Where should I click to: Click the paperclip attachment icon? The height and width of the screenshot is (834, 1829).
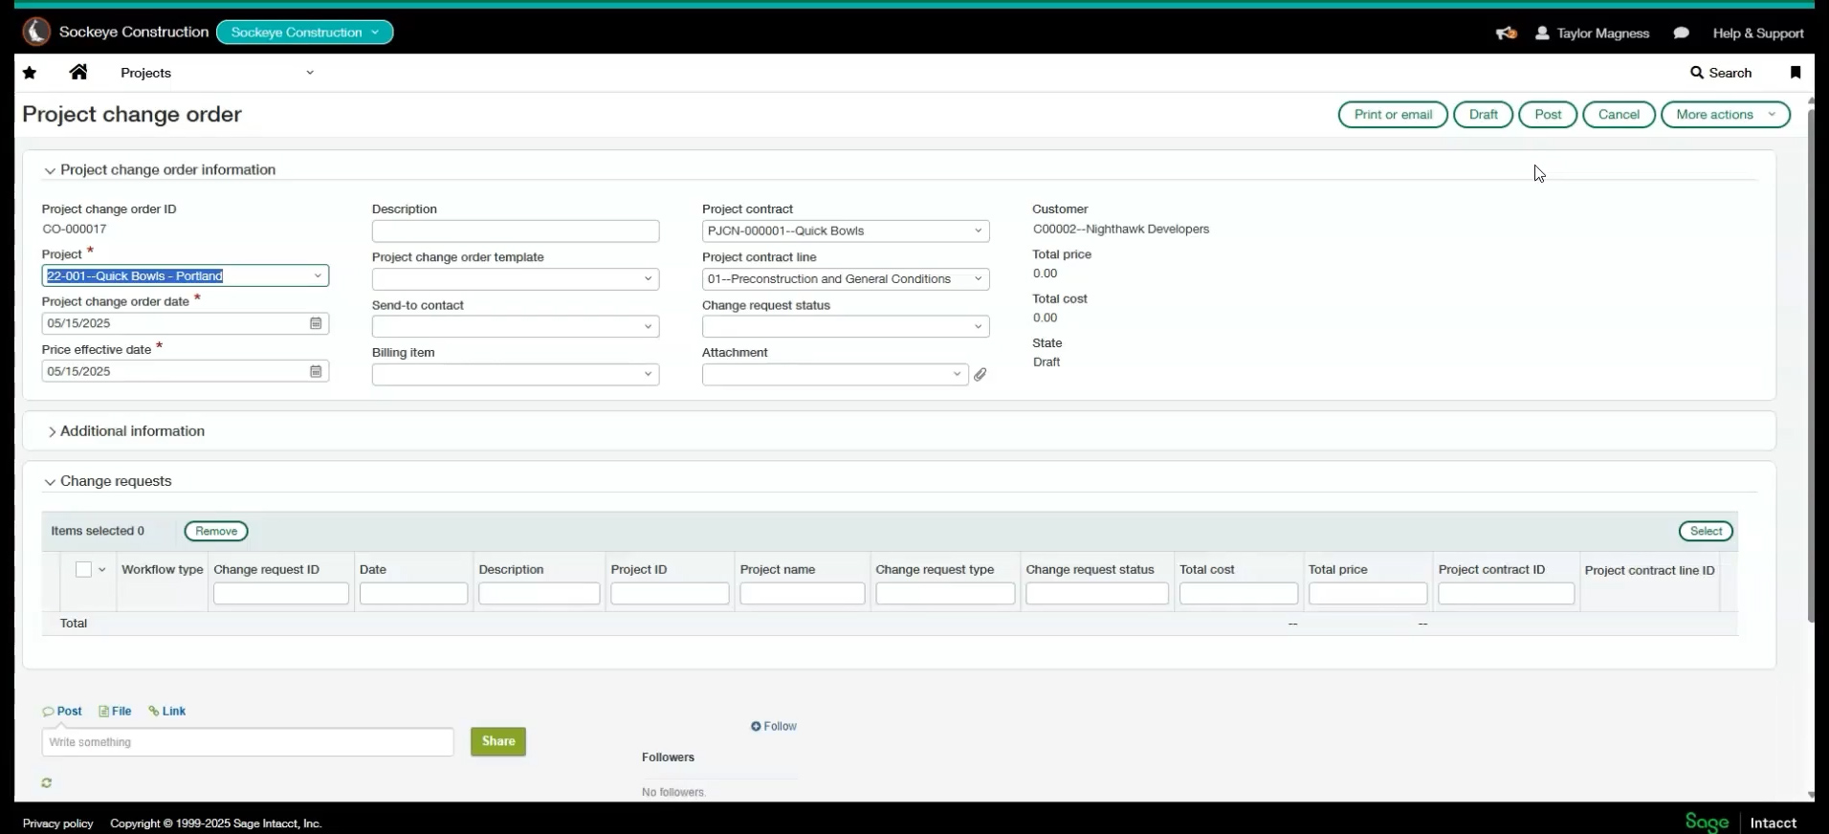(x=981, y=375)
